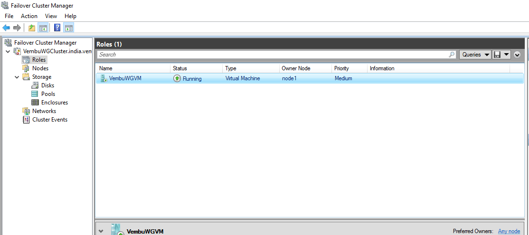
Task: Collapse the Storage tree node
Action: (x=17, y=77)
